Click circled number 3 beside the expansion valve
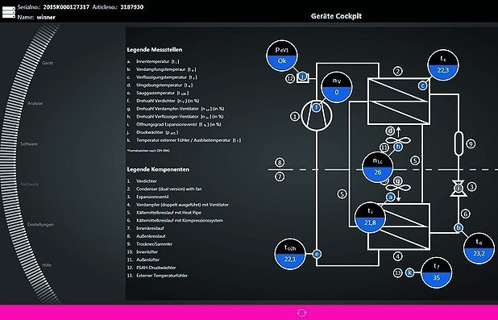The width and height of the screenshot is (498, 320). coord(472,186)
